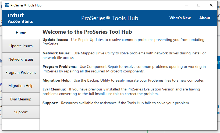Switch to the Support sidebar tab
This screenshot has height=133, width=220.
pyautogui.click(x=21, y=112)
